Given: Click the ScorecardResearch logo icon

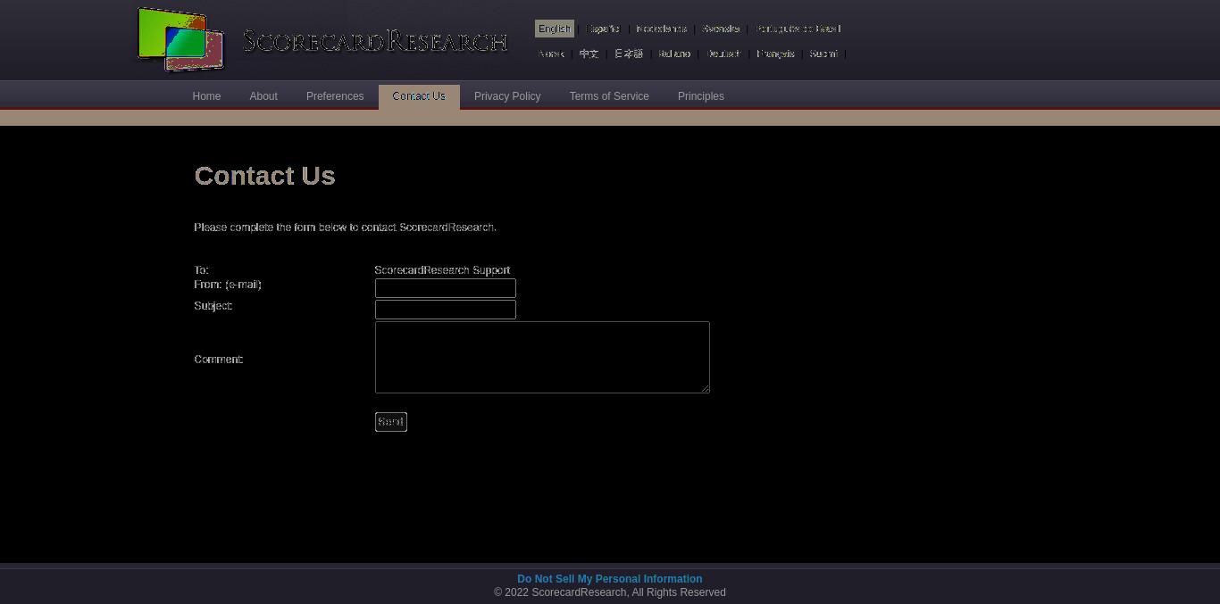Looking at the screenshot, I should (x=180, y=40).
